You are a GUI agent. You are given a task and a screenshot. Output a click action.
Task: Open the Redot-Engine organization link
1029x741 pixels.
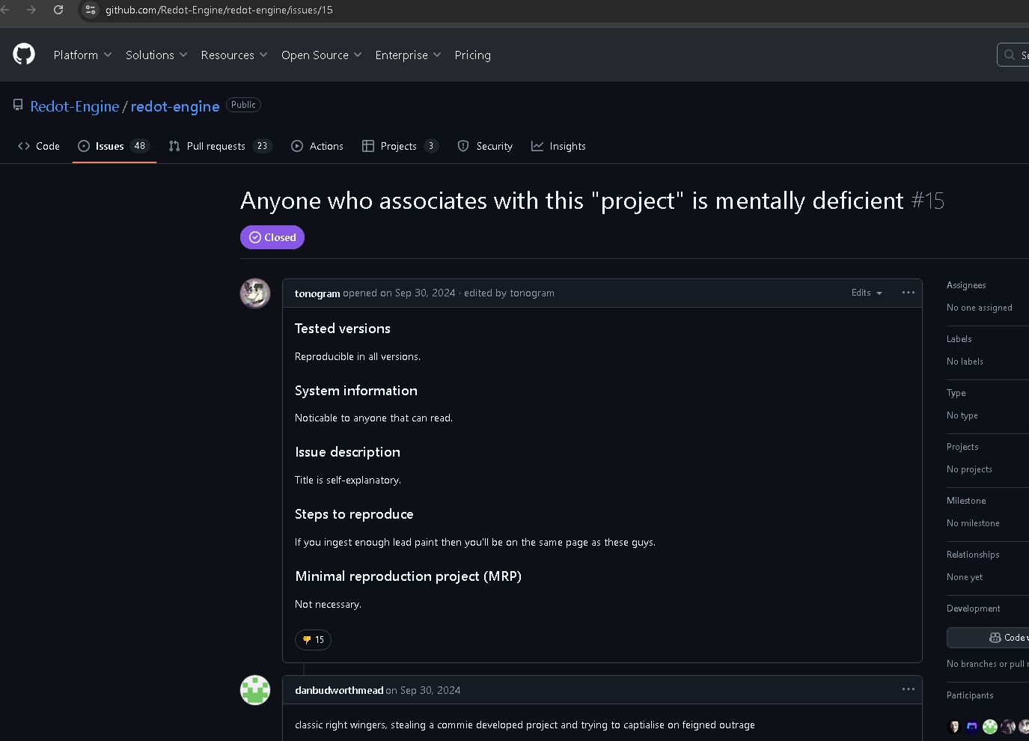(x=75, y=106)
